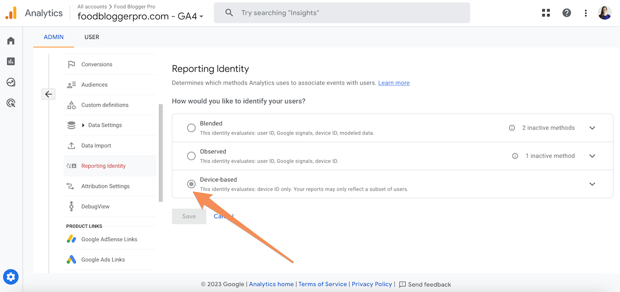620x292 pixels.
Task: Open the Google apps grid icon
Action: (546, 13)
